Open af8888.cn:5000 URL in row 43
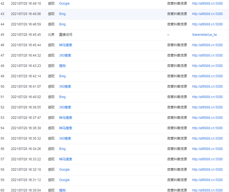Viewport: 229px width, 192px height. tap(207, 14)
